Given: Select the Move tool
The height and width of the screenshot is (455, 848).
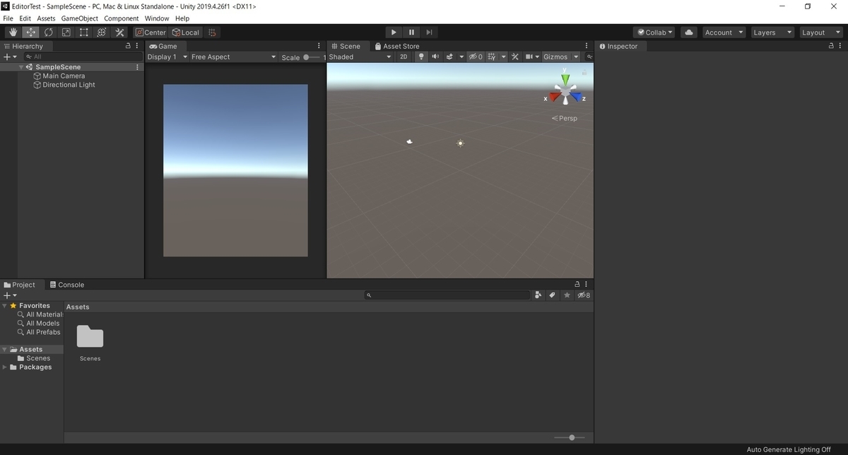Looking at the screenshot, I should 30,32.
